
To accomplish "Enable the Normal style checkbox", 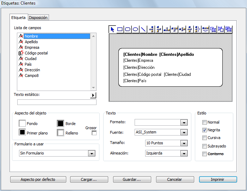I will 204,122.
